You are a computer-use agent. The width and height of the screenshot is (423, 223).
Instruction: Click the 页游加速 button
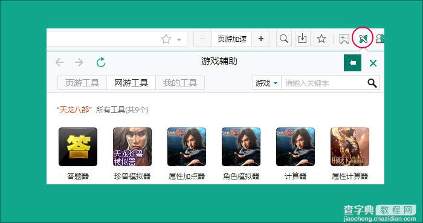tap(231, 39)
